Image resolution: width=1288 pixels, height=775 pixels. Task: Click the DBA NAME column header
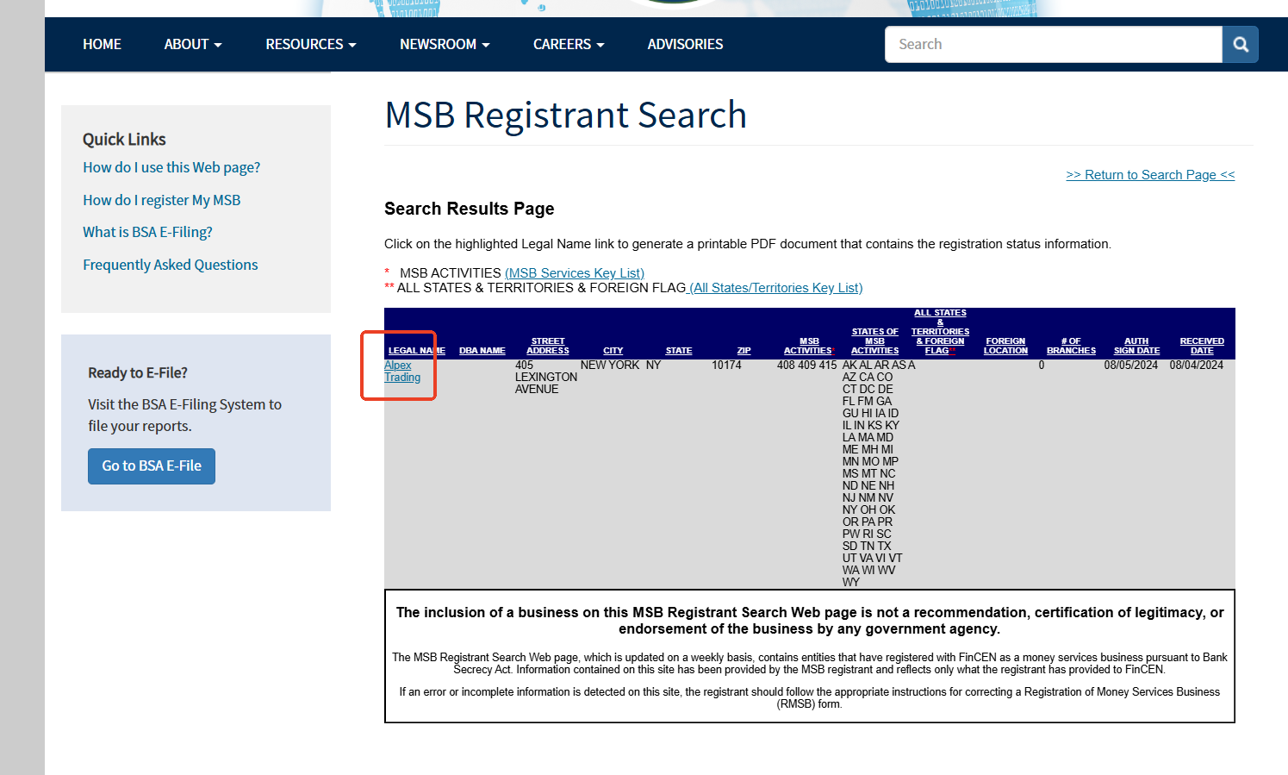(482, 351)
